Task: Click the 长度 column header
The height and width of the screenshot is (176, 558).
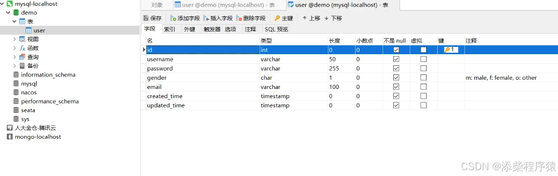Action: (x=341, y=41)
